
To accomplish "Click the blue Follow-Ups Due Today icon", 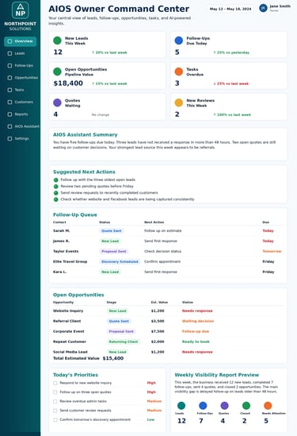I will point(178,41).
